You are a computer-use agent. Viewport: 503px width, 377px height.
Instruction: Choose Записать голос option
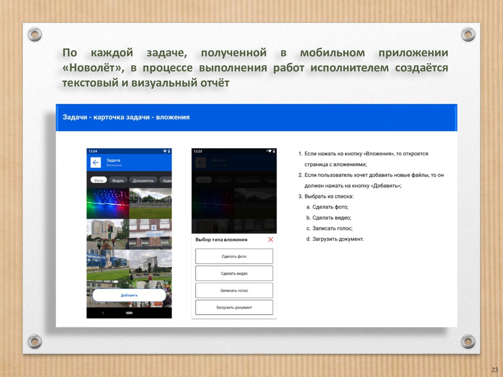234,290
